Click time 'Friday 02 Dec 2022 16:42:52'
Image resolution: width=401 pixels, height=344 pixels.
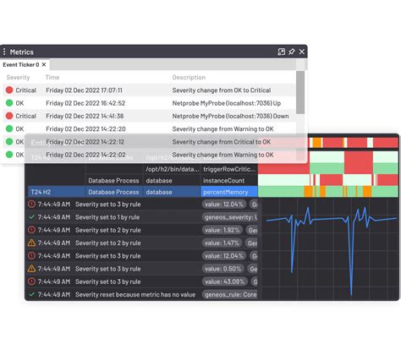85,103
